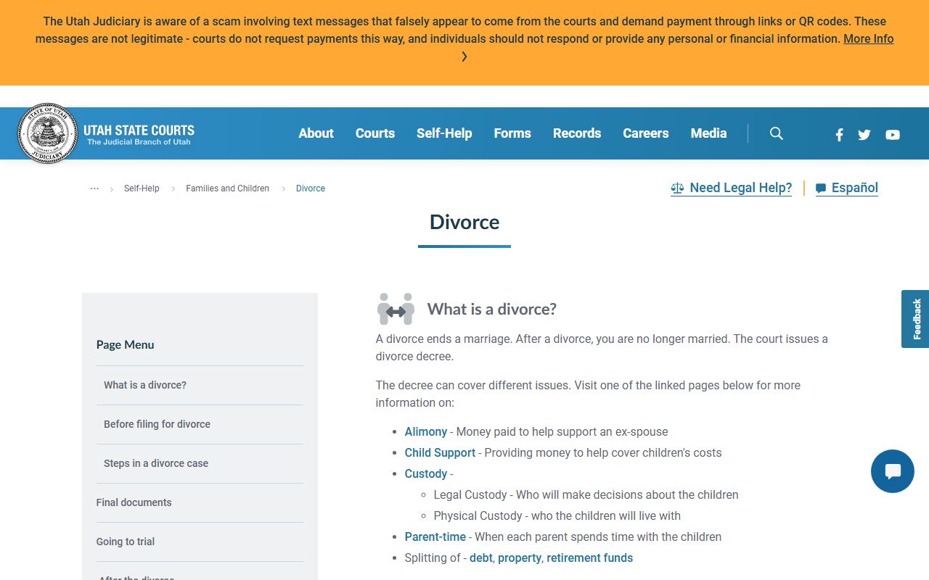Open the Parent-time link
Image resolution: width=929 pixels, height=580 pixels.
(x=435, y=536)
